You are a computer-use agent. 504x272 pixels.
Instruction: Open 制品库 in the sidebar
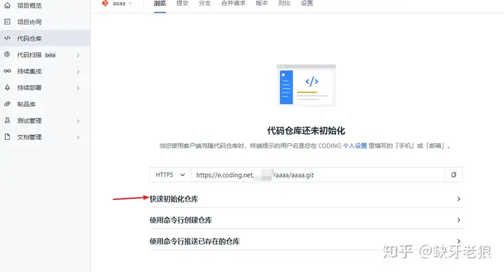(x=45, y=103)
